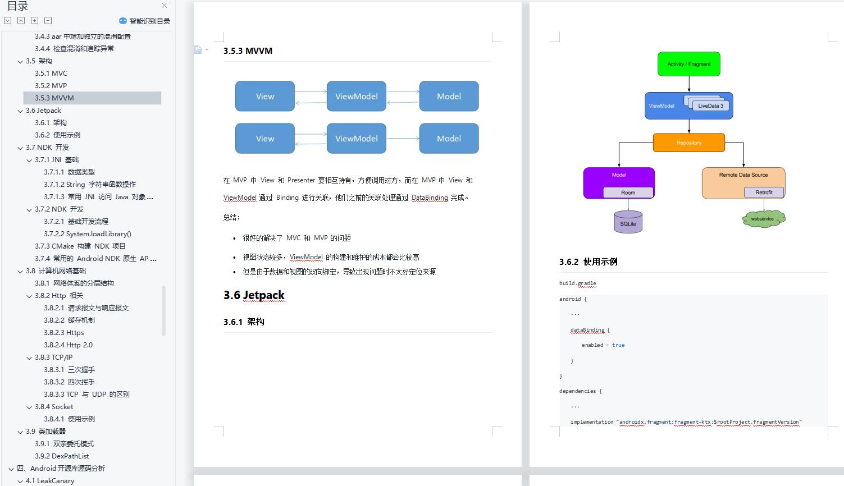Click the minus icon to decrease outline levels
844x486 pixels.
48,20
